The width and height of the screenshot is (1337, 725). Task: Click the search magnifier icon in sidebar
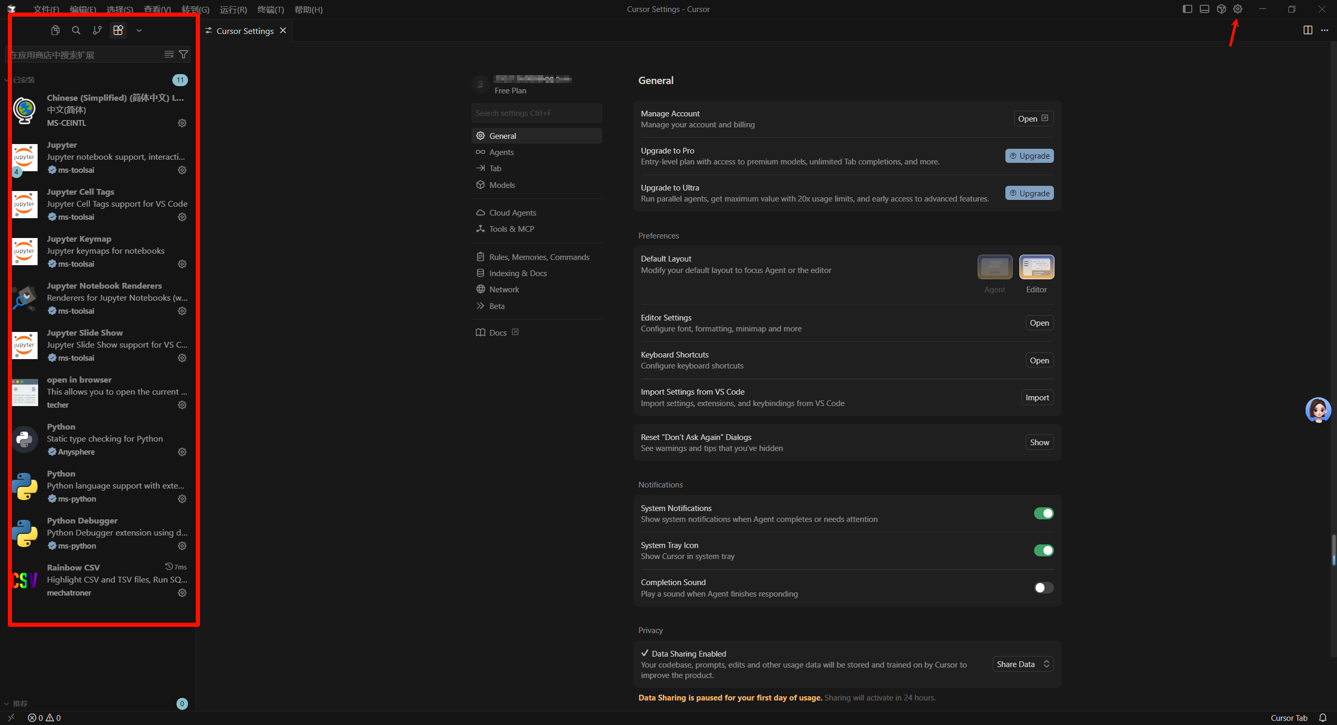pyautogui.click(x=76, y=30)
